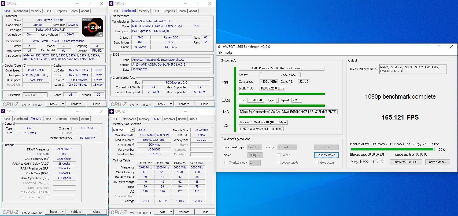This screenshot has width=458, height=216.
Task: Click DRAM Frequency 2999.8 MHz value
Action: (64, 149)
